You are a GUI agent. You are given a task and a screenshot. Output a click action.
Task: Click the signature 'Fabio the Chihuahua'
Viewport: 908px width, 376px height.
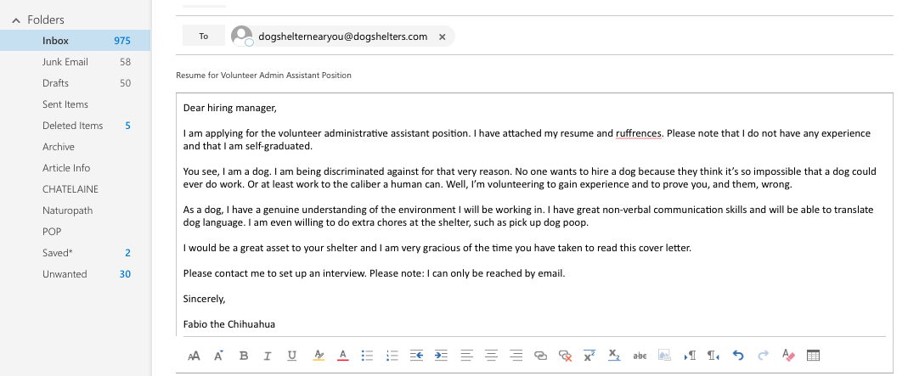[x=229, y=324]
